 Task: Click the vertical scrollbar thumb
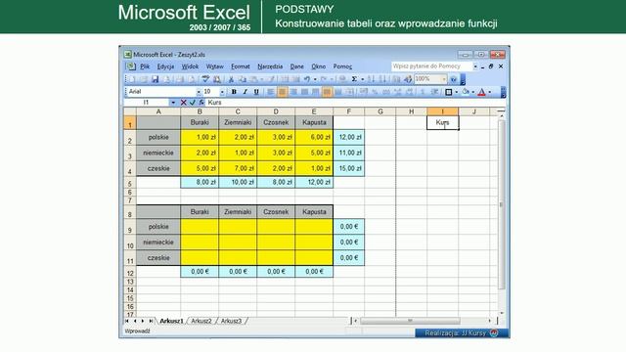502,204
